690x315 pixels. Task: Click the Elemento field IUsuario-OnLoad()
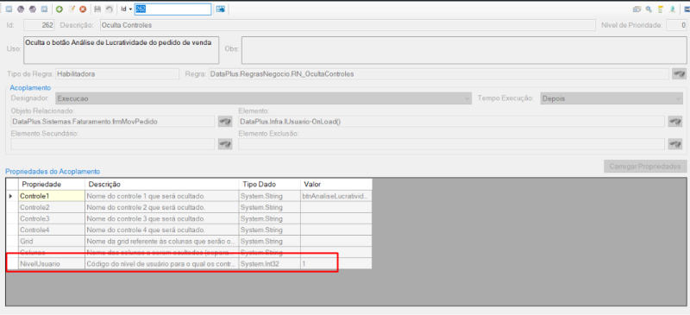click(451, 121)
